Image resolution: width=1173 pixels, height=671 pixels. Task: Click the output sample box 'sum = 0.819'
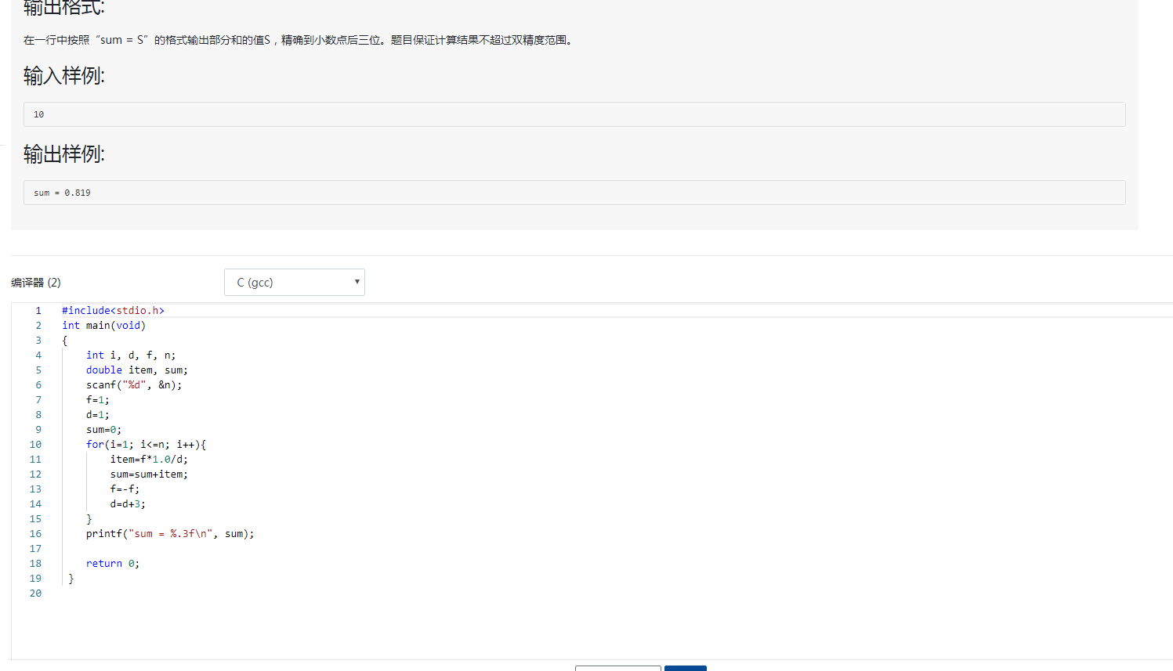(574, 193)
